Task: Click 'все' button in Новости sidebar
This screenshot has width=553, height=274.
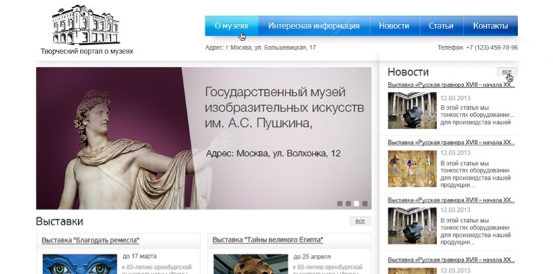Action: (507, 72)
